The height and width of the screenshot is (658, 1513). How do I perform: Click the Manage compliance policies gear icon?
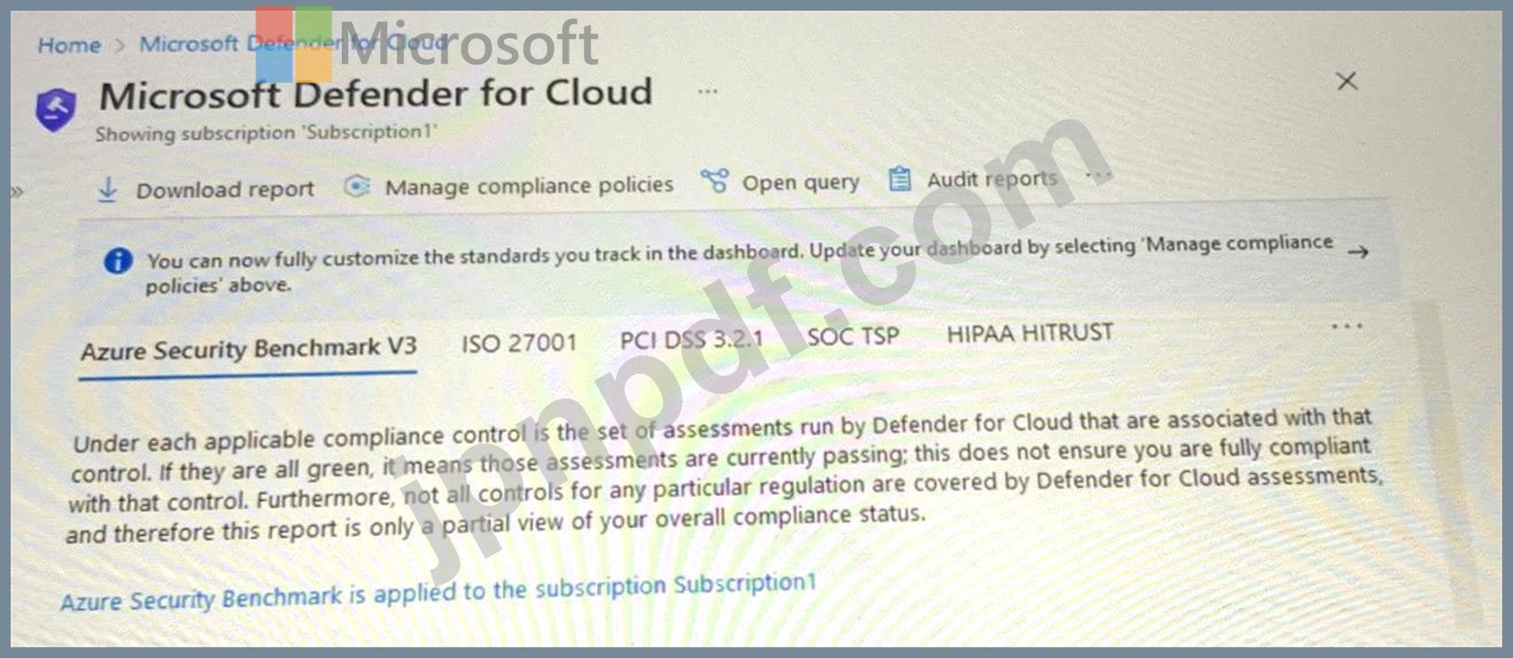(x=356, y=186)
